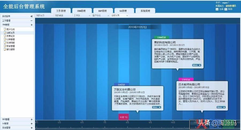Click the 日本鲛河有限公司 card title
The height and width of the screenshot is (130, 241).
coord(189,84)
